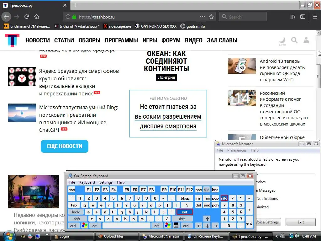Close the Трешбокс.ру tab
The image size is (321, 241).
click(x=65, y=5)
